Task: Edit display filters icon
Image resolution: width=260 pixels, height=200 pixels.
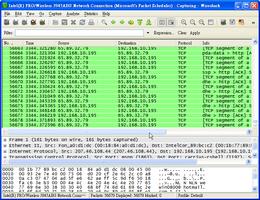Action: 233,22
